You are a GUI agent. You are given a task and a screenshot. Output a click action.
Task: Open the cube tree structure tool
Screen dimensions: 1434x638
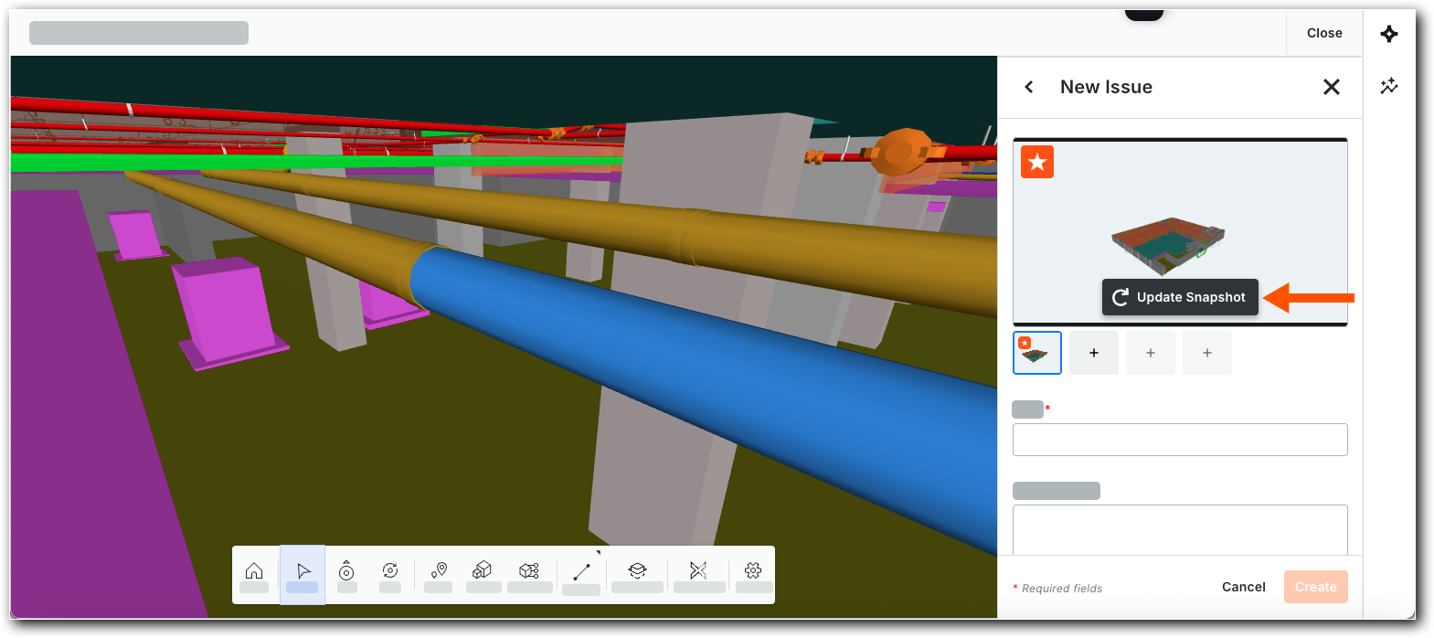click(529, 571)
